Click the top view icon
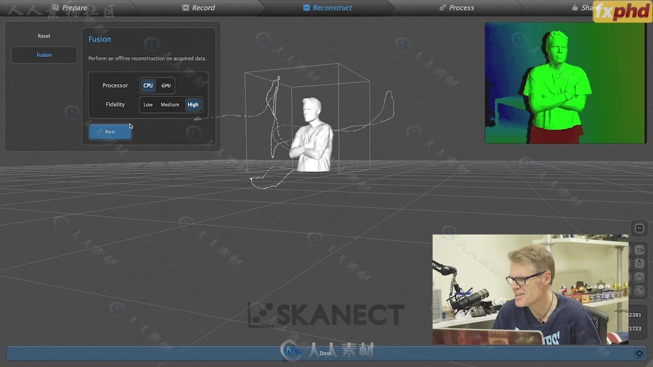 click(x=639, y=264)
